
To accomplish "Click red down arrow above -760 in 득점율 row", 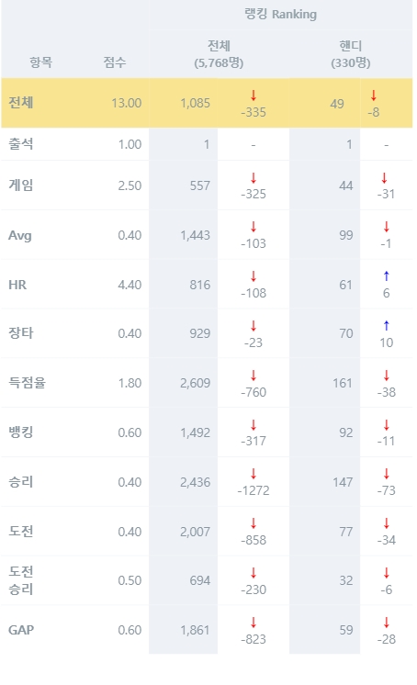I will coord(254,376).
